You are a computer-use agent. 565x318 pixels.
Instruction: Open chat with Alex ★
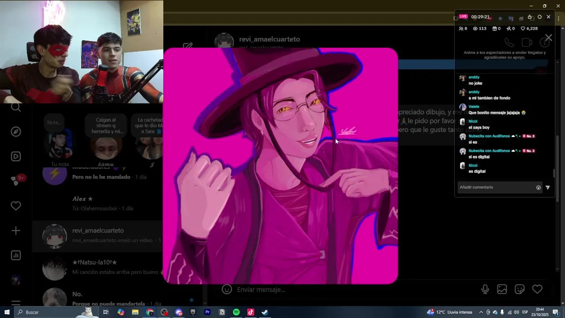(98, 203)
